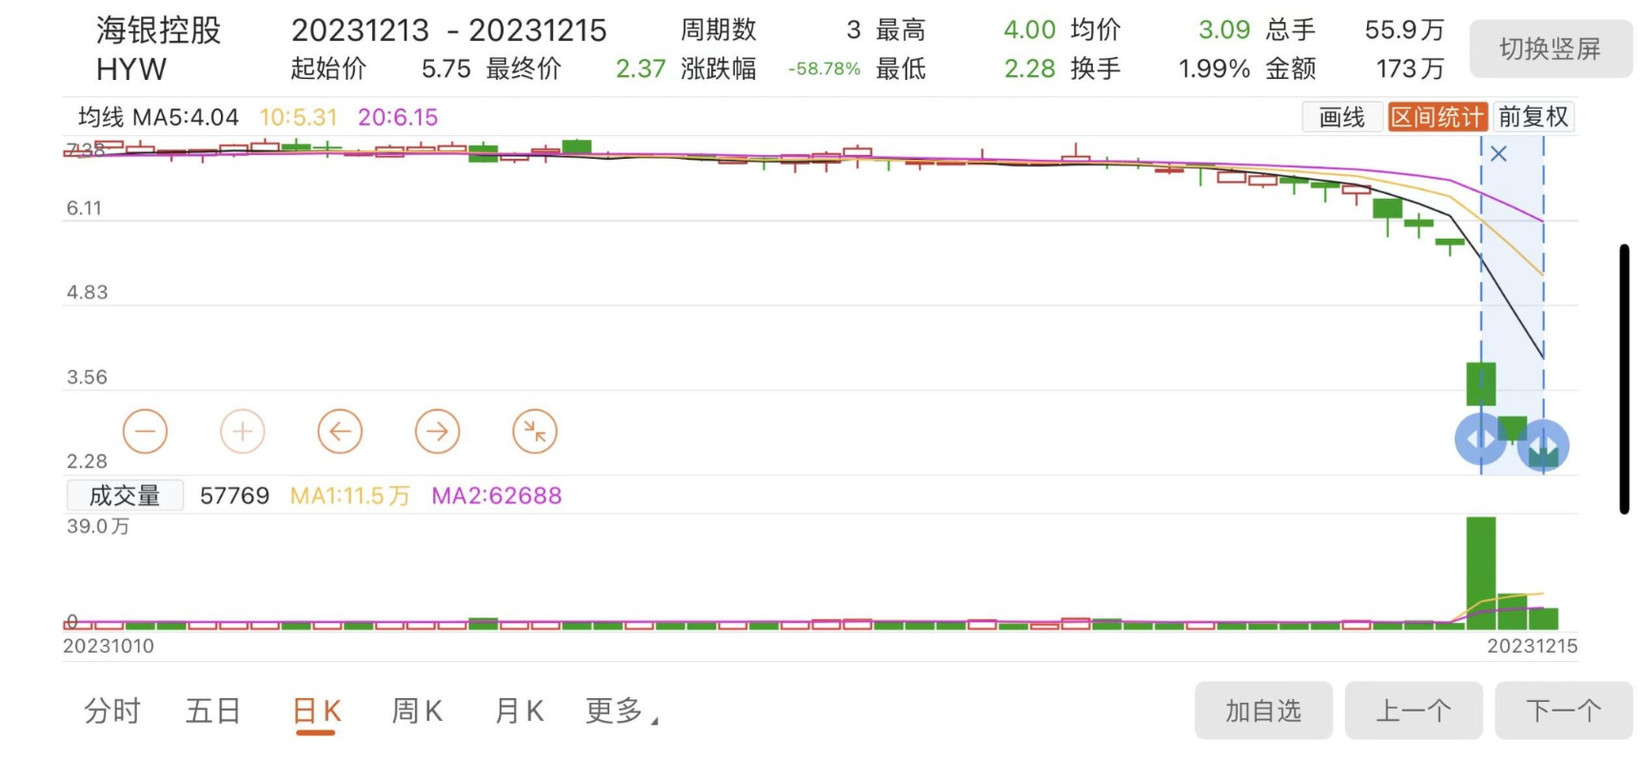1645x759 pixels.
Task: Switch to the 周K weekly chart tab
Action: [417, 710]
